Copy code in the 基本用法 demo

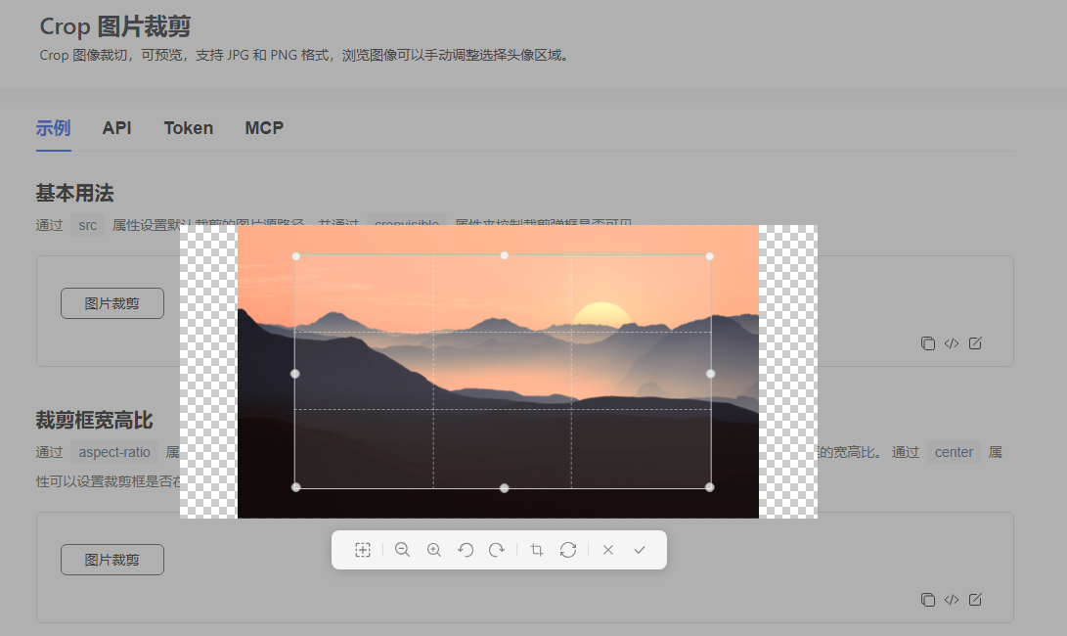pos(927,343)
